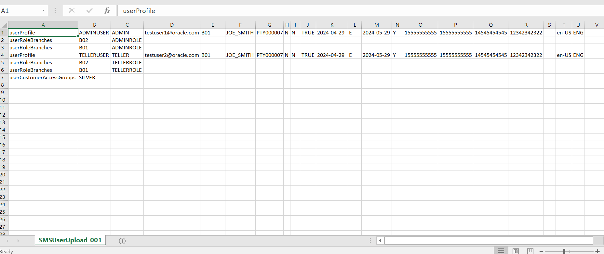The height and width of the screenshot is (254, 604).
Task: Select 2024-04-29 cell in row 4
Action: click(332, 55)
